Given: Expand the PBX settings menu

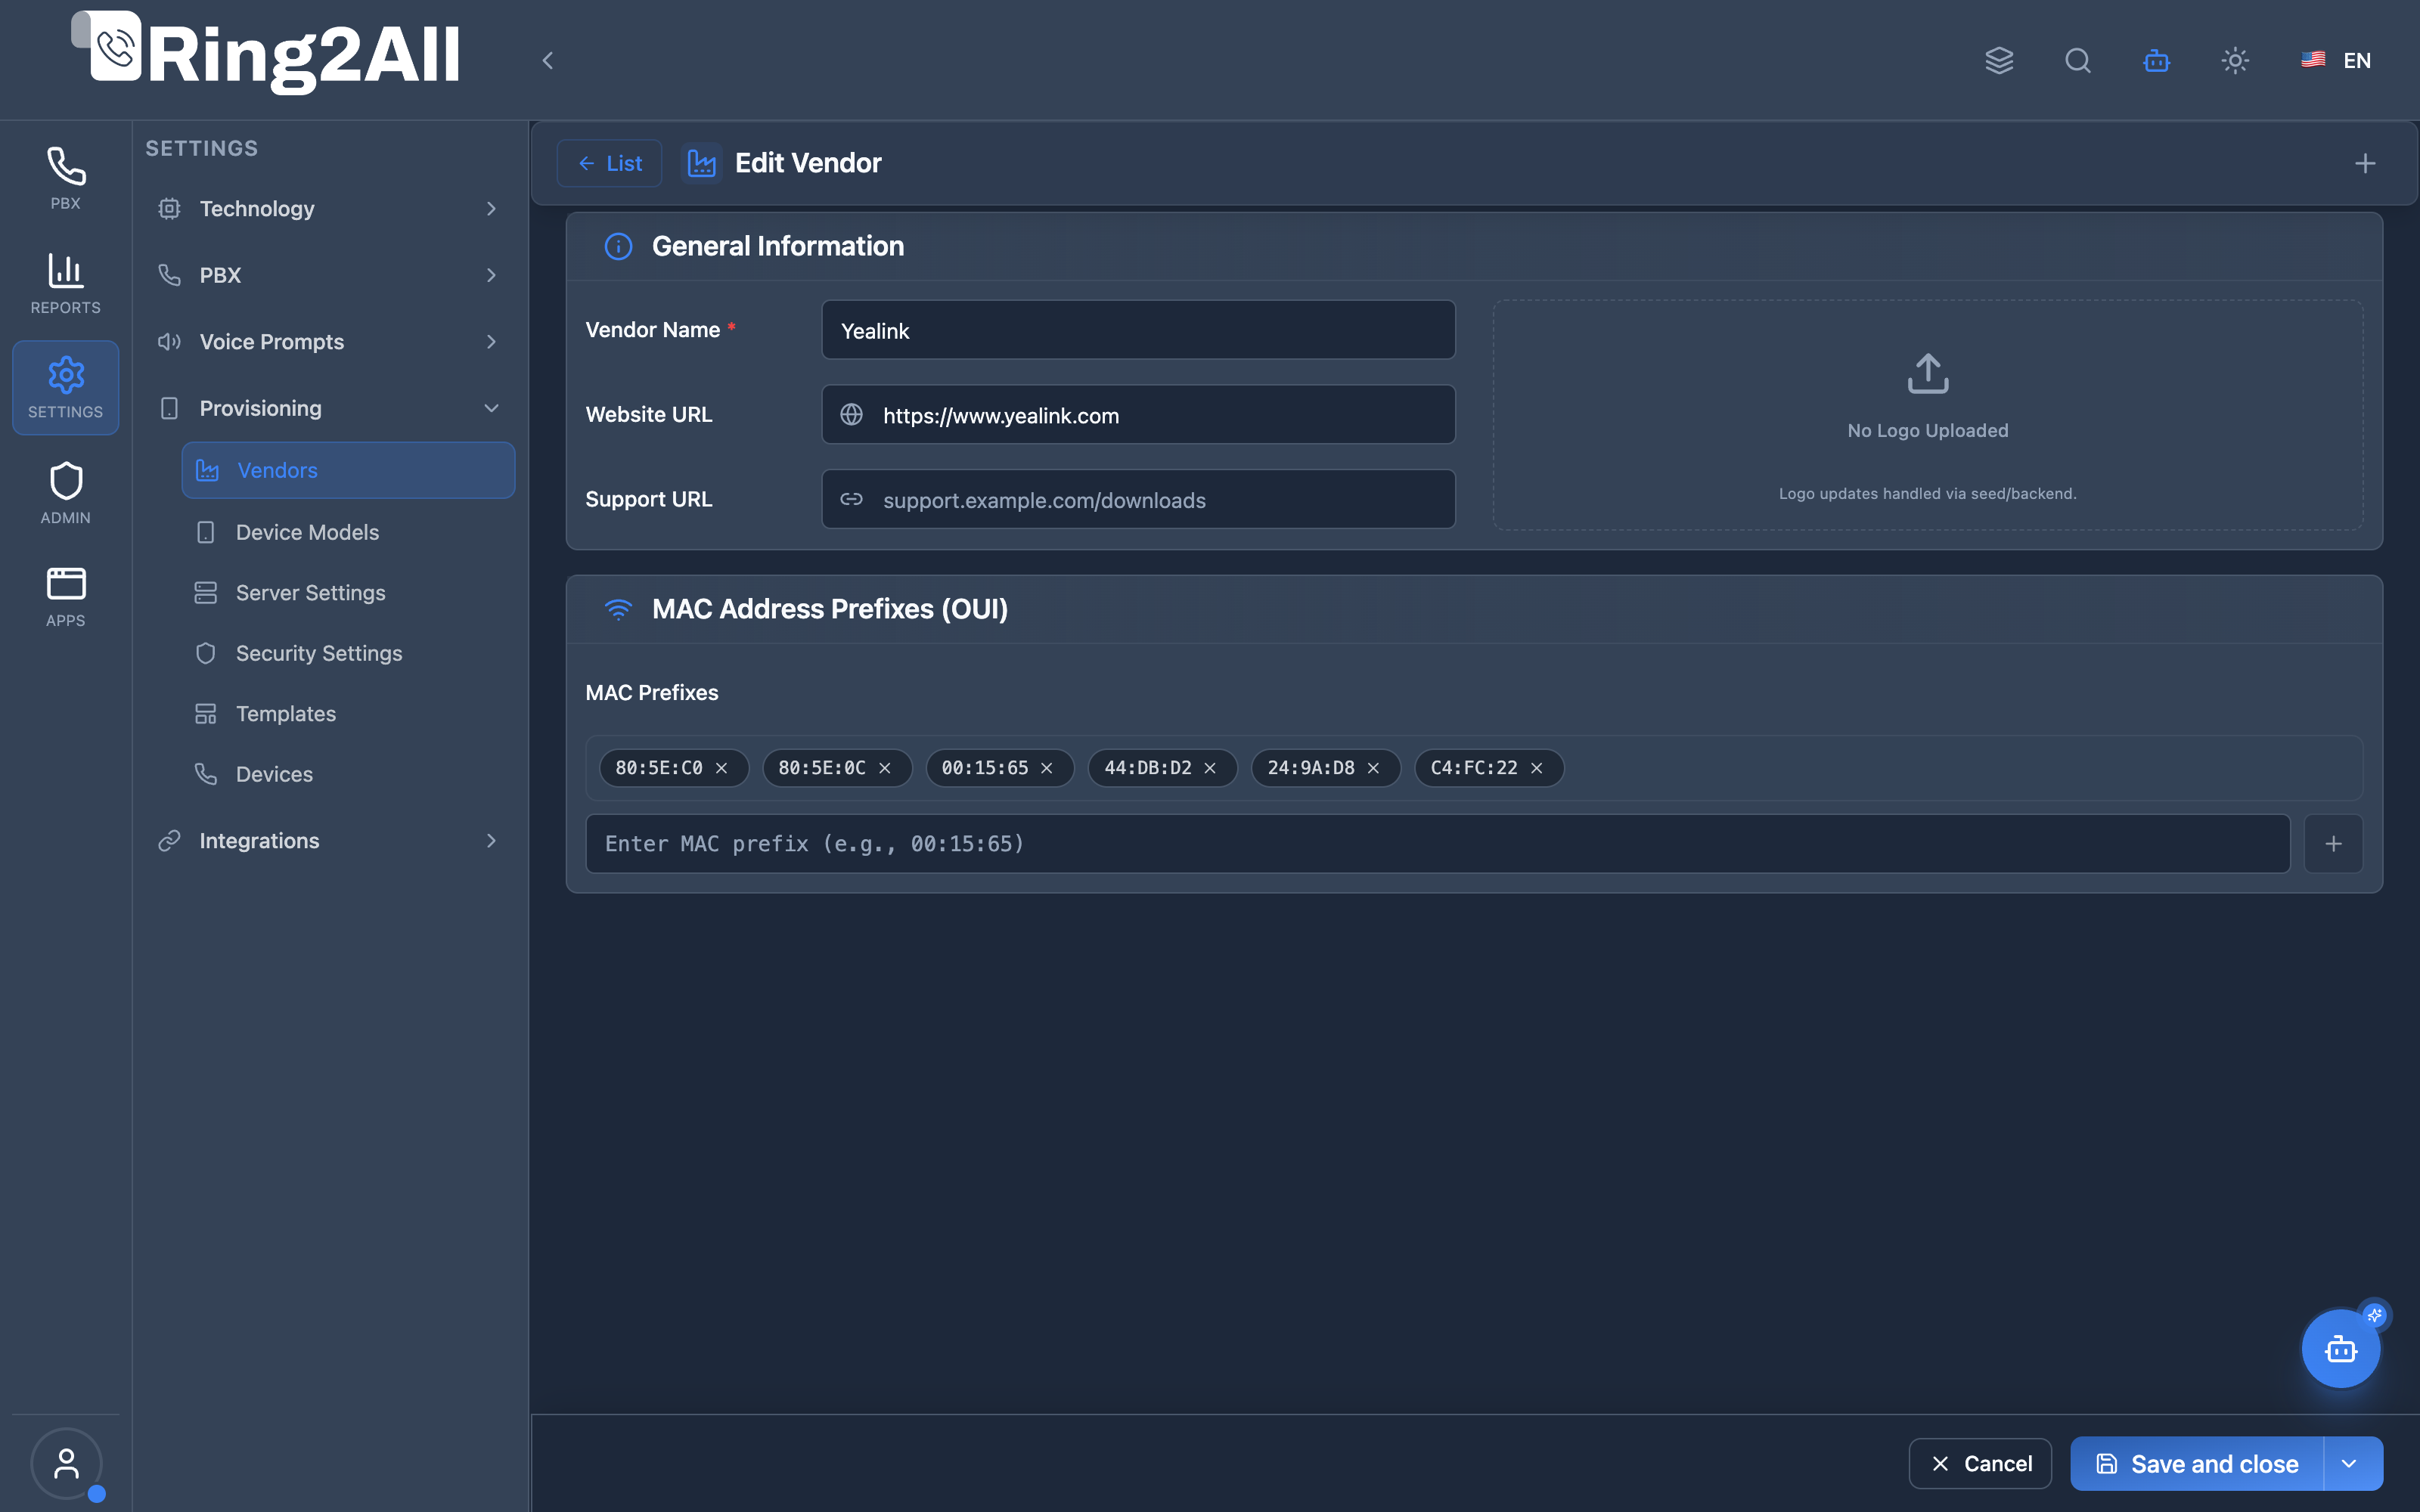Looking at the screenshot, I should click(x=329, y=275).
